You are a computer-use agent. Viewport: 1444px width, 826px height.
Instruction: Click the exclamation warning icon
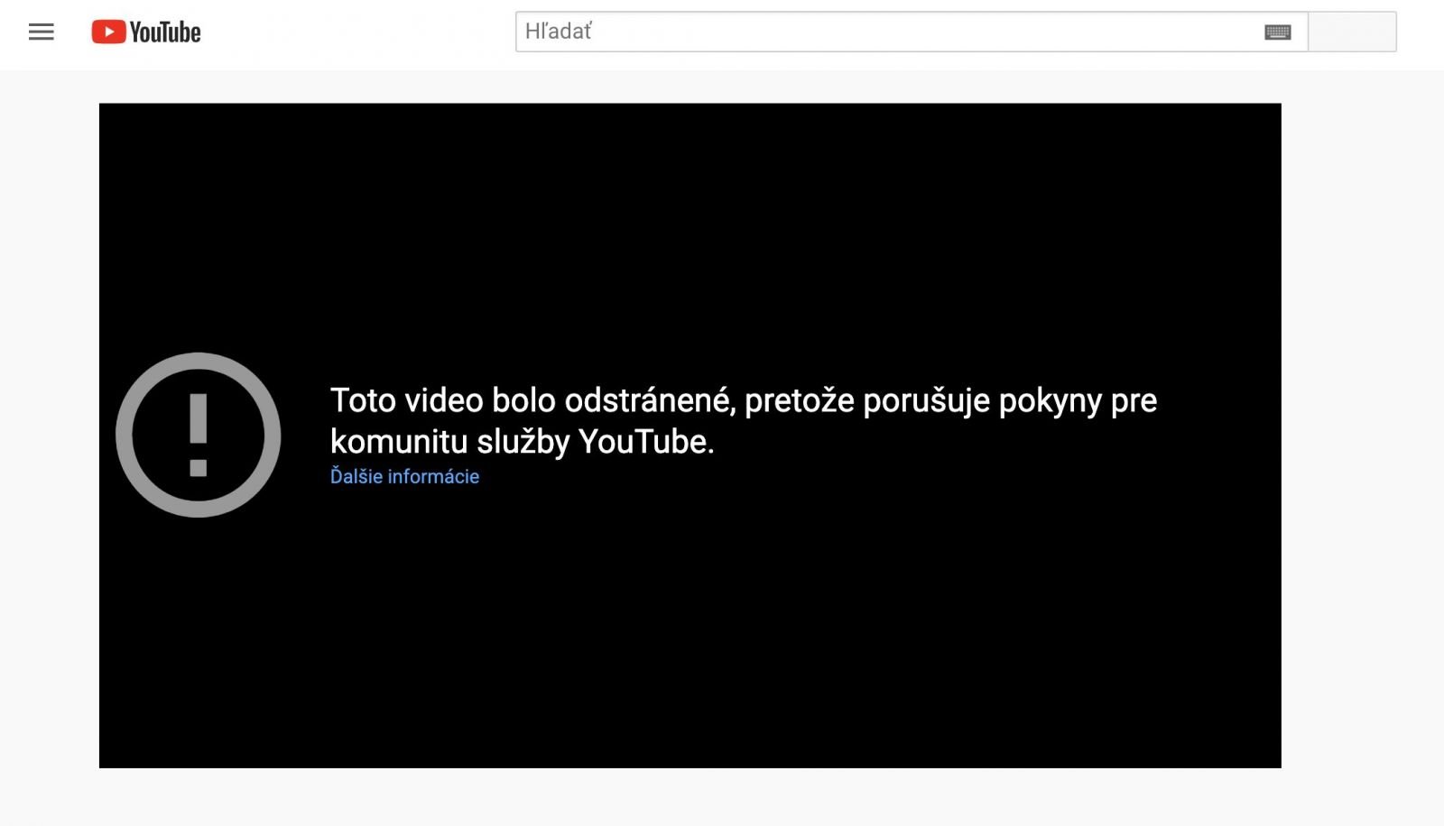[x=199, y=435]
